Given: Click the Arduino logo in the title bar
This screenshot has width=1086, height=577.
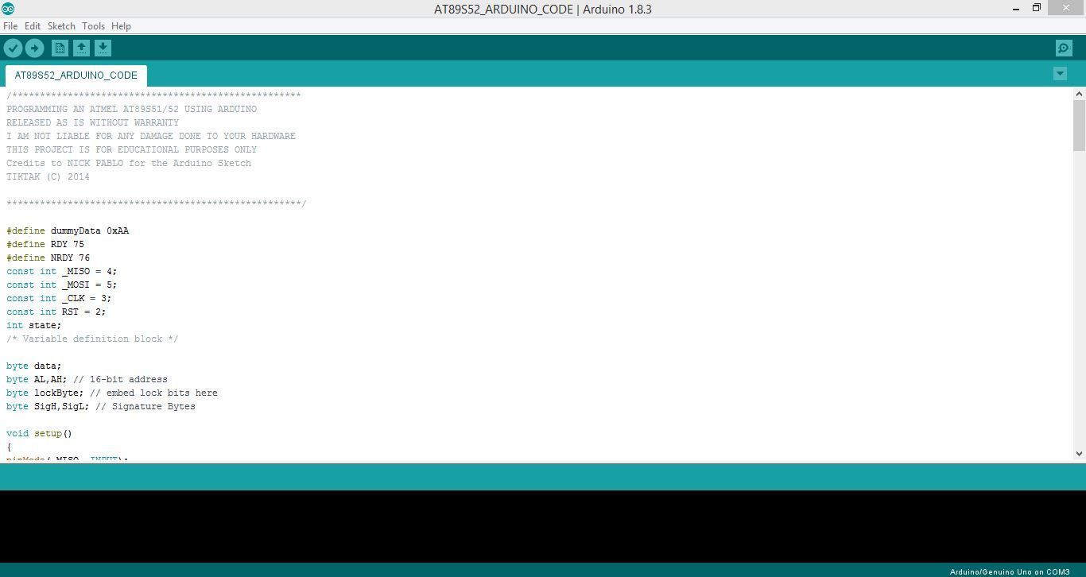Looking at the screenshot, I should tap(10, 9).
